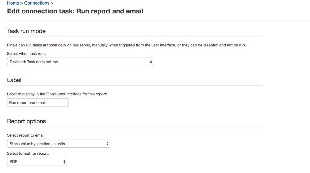The image size is (310, 173).
Task: Focus the 'Run report and email' label field
Action: [38, 103]
